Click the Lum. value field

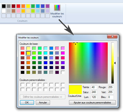(94, 97)
